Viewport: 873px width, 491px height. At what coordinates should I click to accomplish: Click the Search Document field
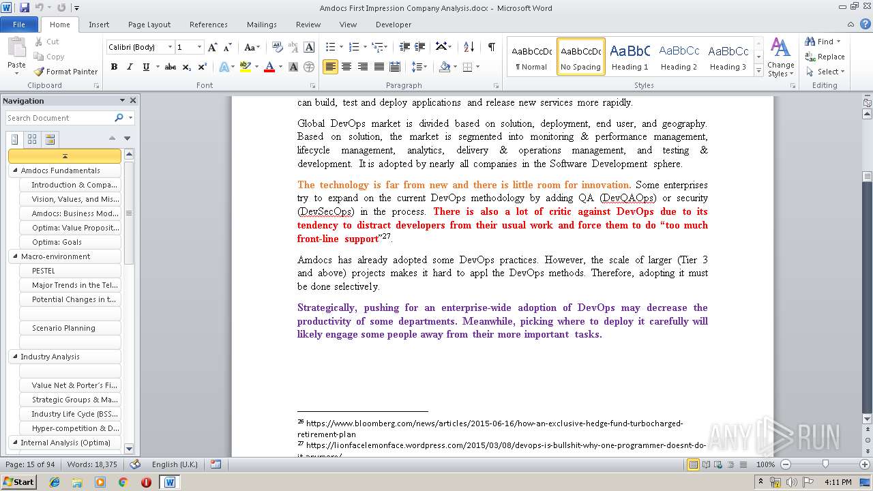60,118
